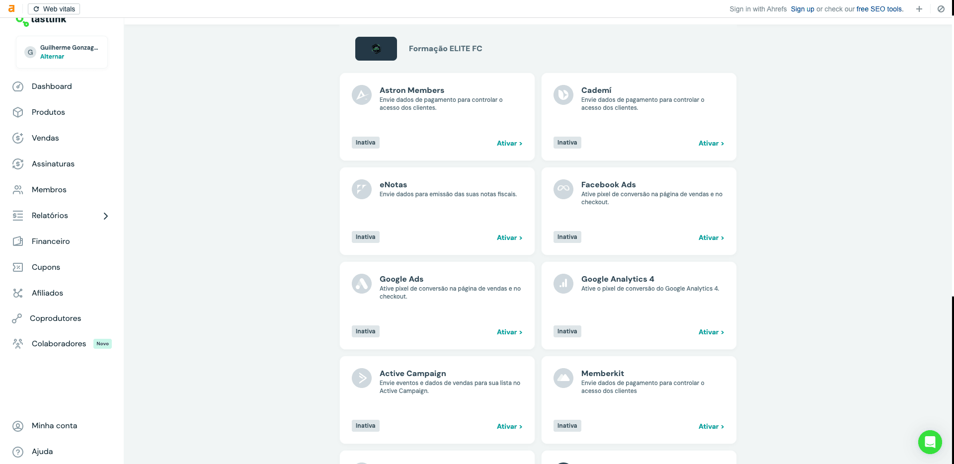
Task: Click the Relatórios report icon
Action: pyautogui.click(x=18, y=216)
